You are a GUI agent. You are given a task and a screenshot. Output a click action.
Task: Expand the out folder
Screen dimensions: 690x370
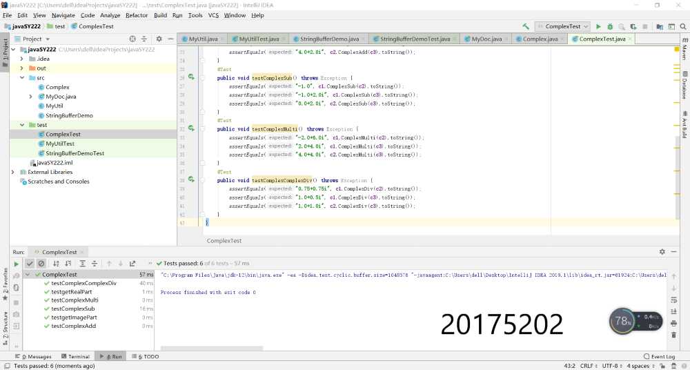(22, 68)
